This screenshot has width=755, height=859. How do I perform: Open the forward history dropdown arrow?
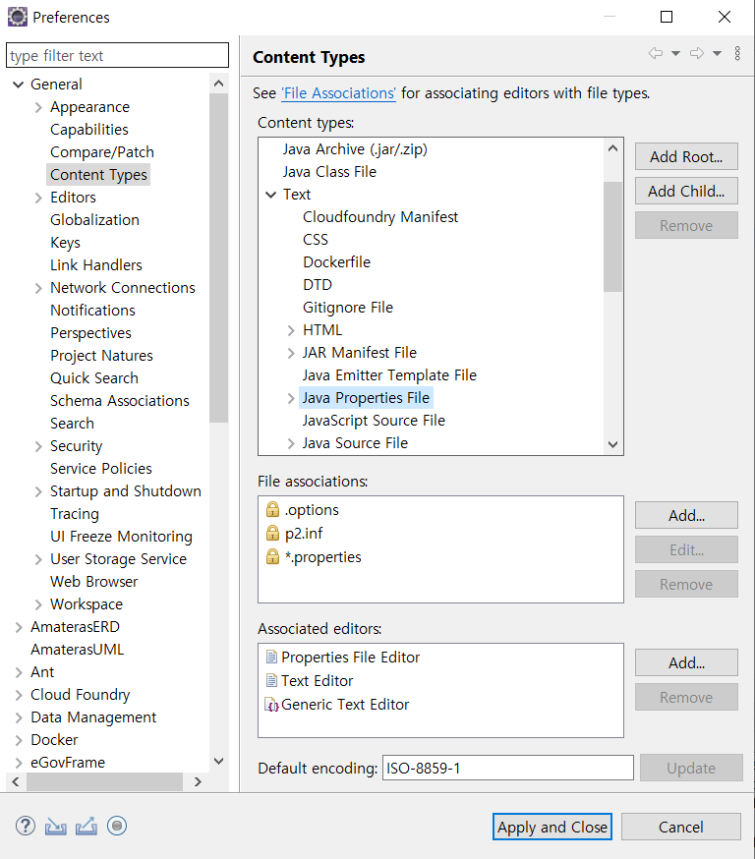718,54
